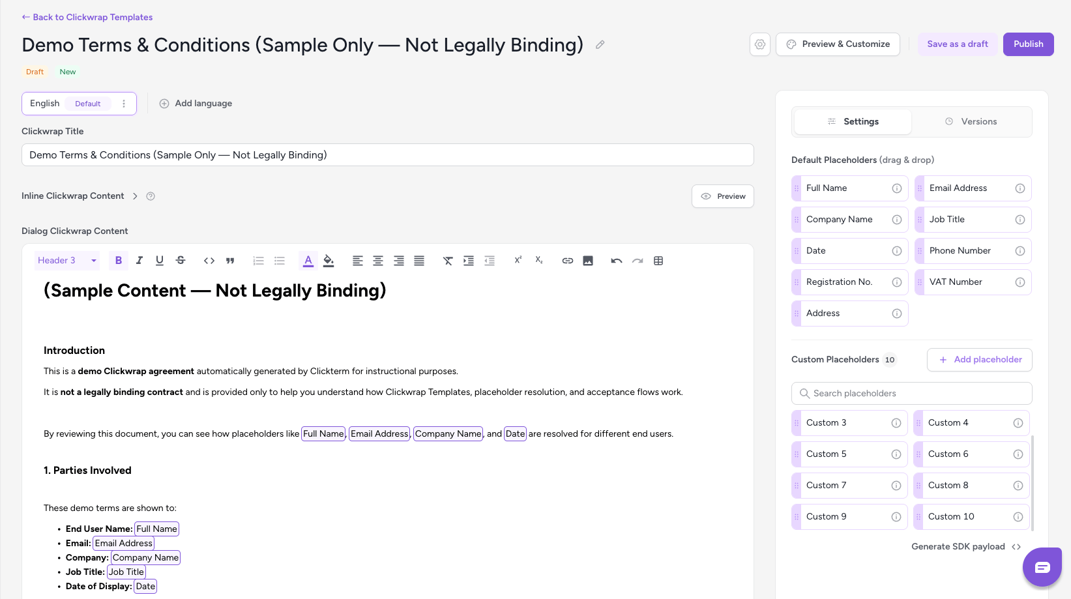Create a numbered list
Viewport: 1071px width, 599px height.
click(x=259, y=261)
